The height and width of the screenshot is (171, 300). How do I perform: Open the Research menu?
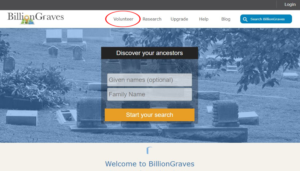(152, 19)
